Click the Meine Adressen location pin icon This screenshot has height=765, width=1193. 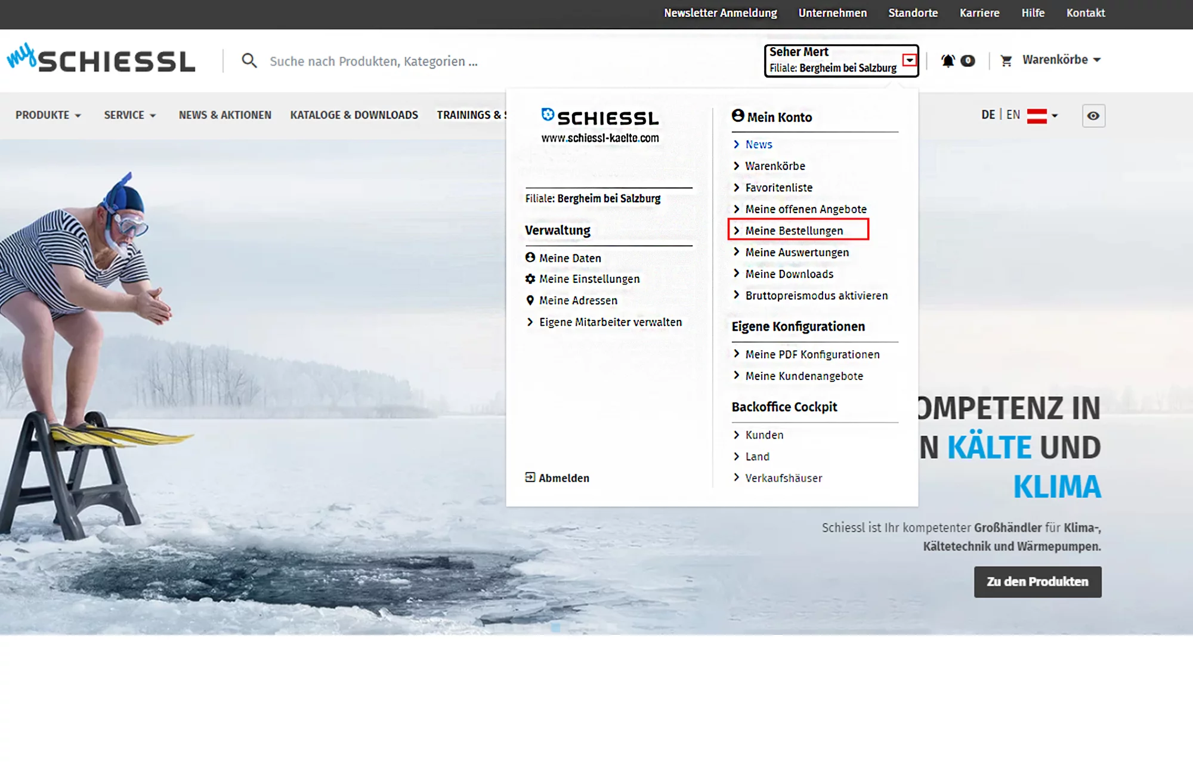click(x=530, y=300)
